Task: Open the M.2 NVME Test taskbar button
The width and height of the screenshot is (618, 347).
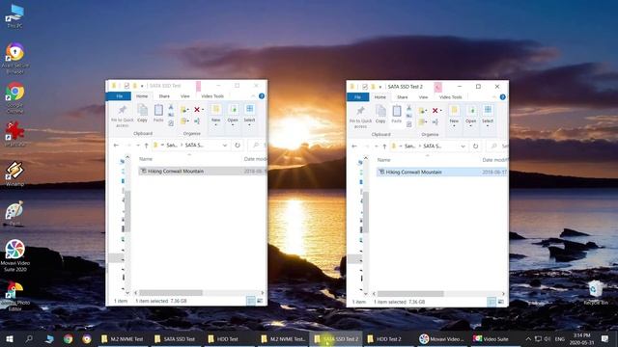Action: [x=123, y=338]
